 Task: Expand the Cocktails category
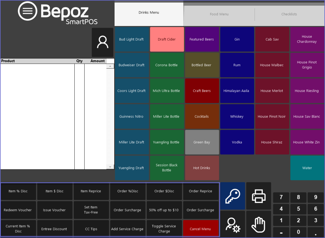point(202,116)
